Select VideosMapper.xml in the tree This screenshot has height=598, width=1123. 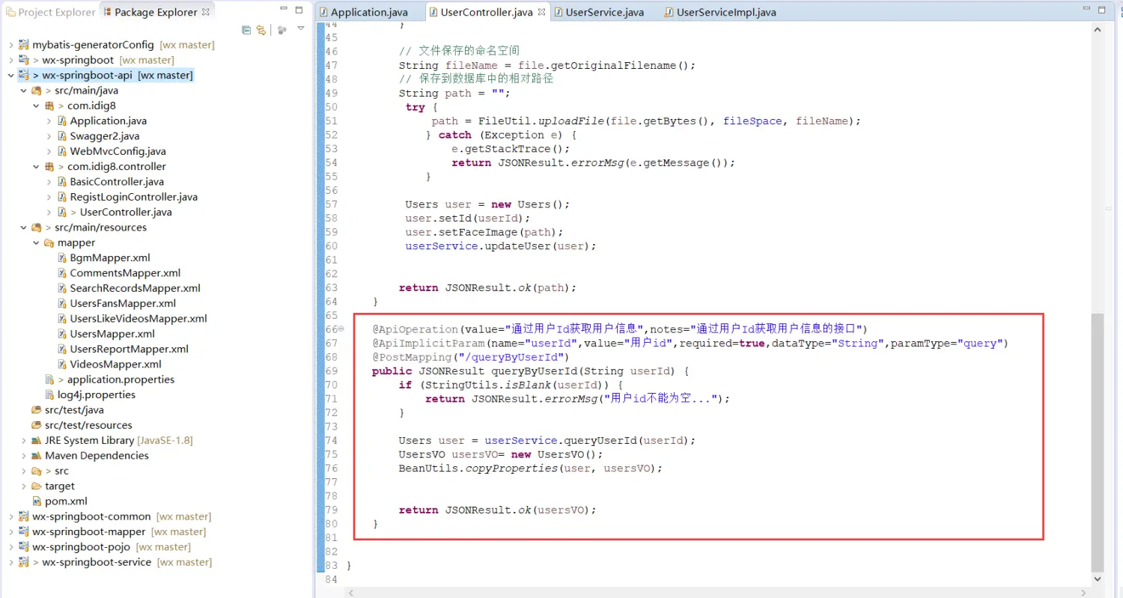tap(115, 364)
